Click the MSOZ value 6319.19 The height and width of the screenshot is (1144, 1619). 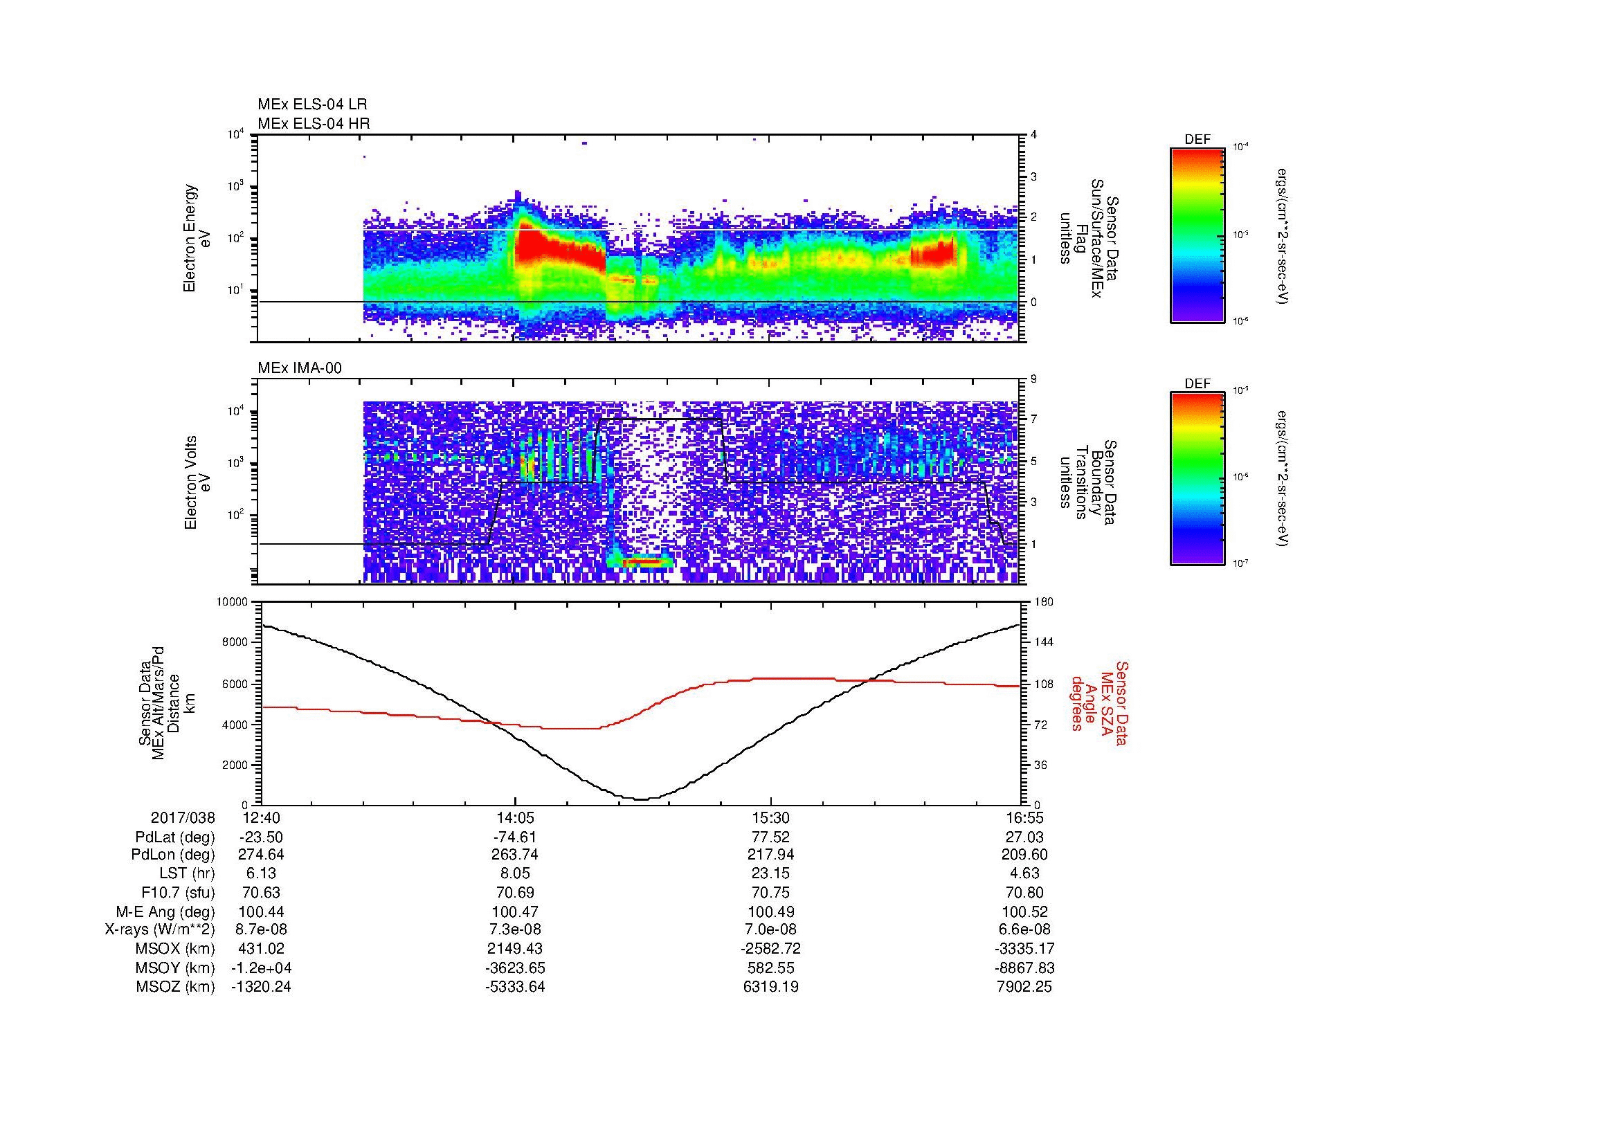pos(770,987)
